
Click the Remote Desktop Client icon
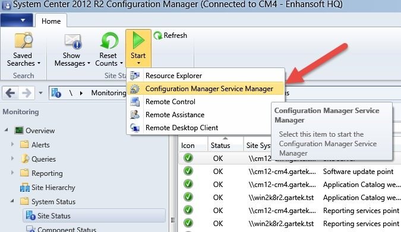(x=135, y=128)
